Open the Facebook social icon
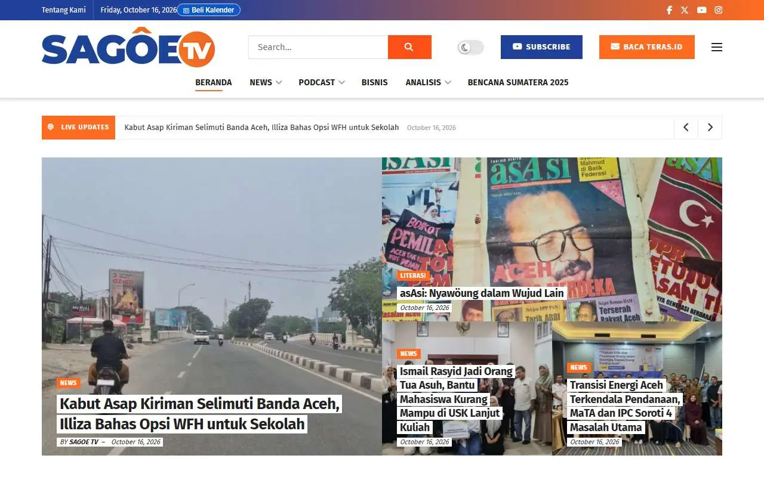 point(669,10)
